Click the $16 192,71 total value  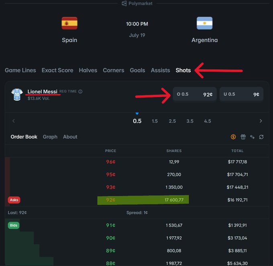[x=238, y=200]
